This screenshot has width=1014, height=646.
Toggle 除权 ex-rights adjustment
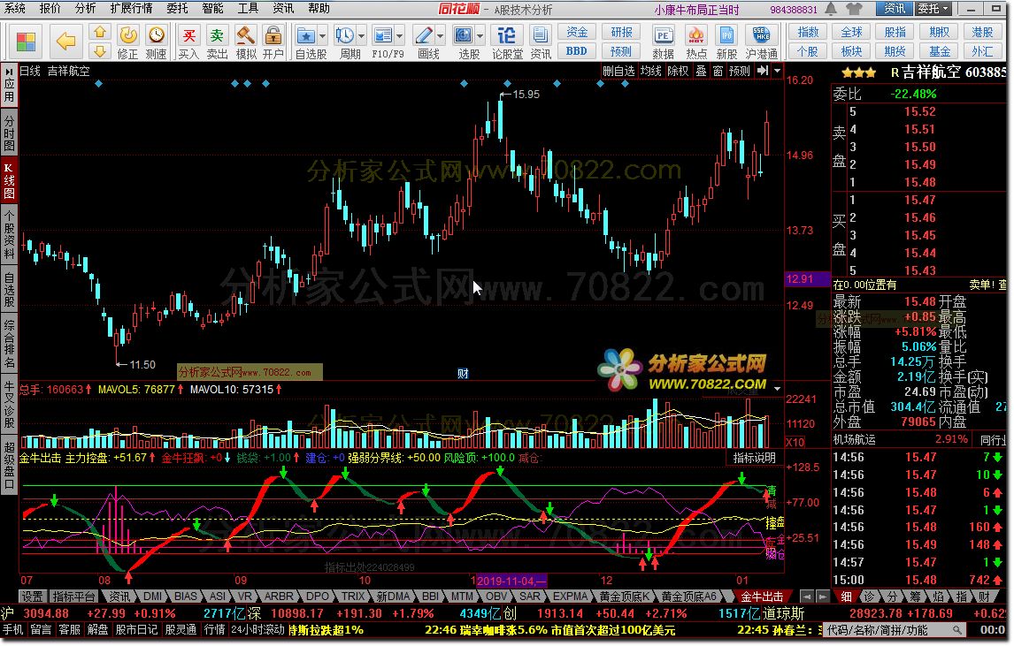click(x=678, y=71)
